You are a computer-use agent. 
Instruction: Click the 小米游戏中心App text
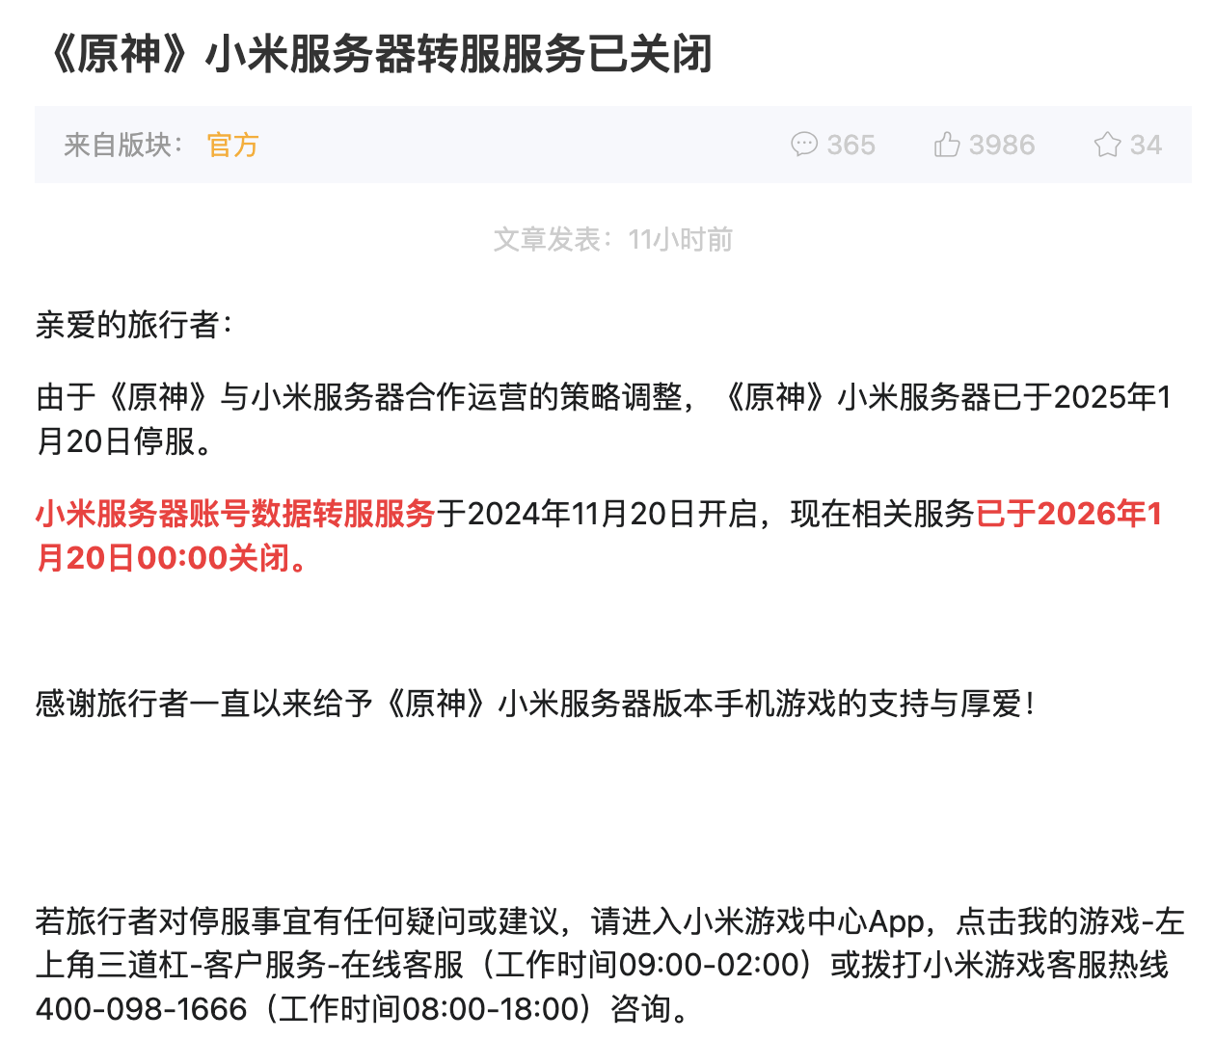tap(803, 921)
